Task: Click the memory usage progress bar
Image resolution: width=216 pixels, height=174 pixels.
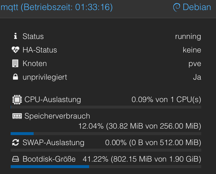Action: pyautogui.click(x=106, y=134)
